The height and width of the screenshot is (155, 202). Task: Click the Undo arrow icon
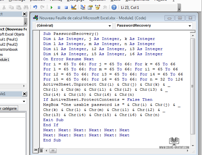tap(35, 7)
